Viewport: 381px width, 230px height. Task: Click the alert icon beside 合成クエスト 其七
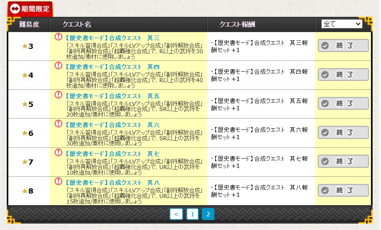(58, 153)
